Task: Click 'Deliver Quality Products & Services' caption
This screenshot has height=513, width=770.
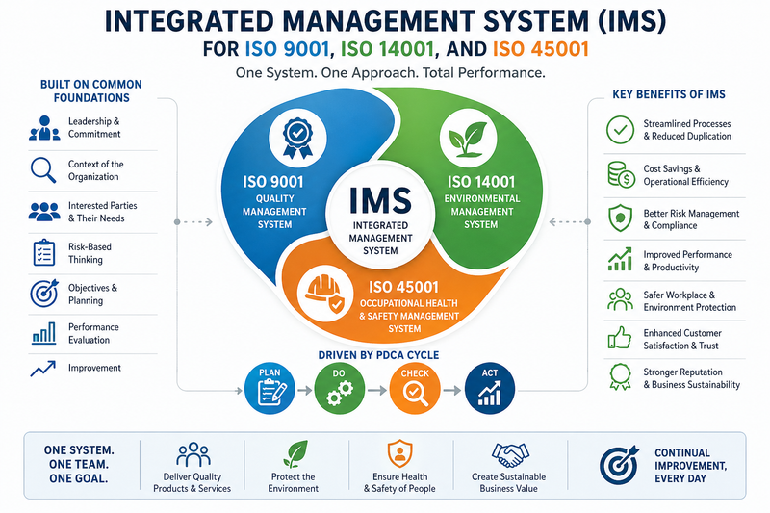Action: tap(192, 482)
